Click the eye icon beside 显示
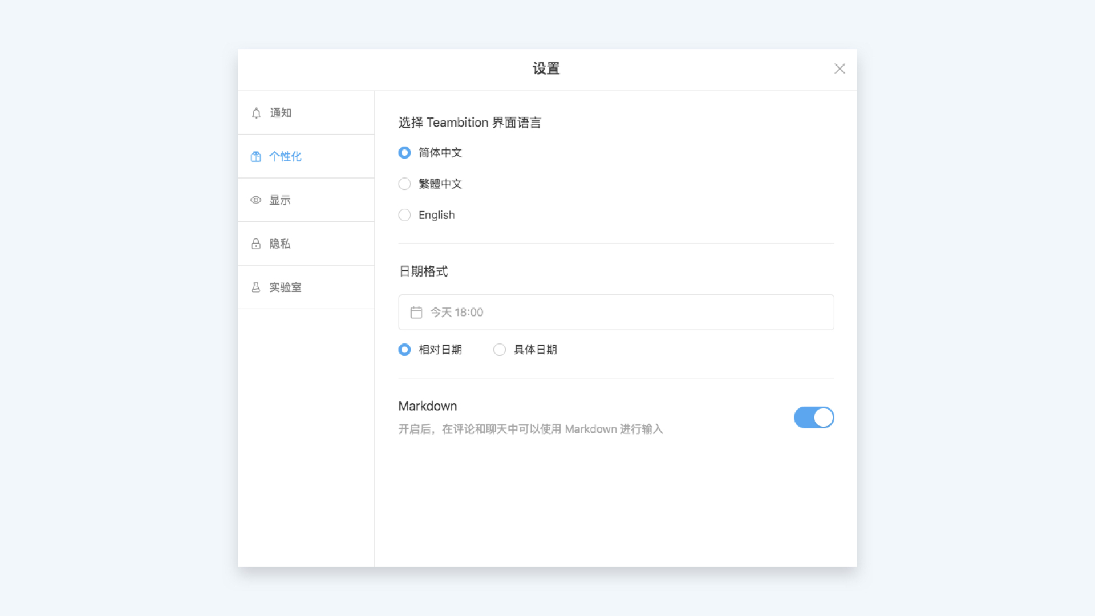Viewport: 1095px width, 616px height. (x=256, y=200)
